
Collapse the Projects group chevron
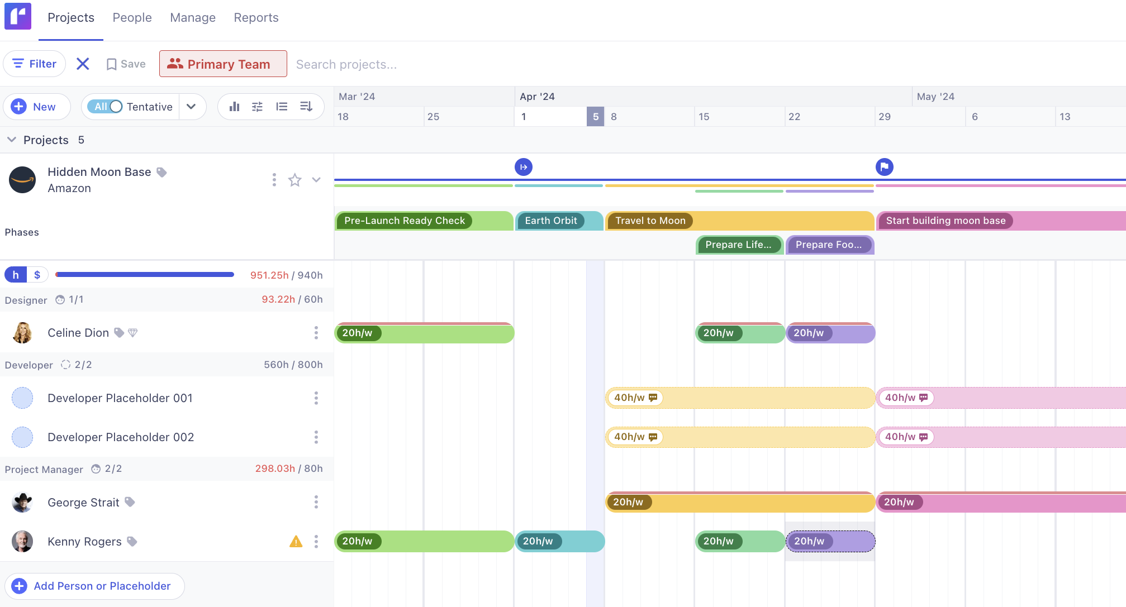[12, 140]
